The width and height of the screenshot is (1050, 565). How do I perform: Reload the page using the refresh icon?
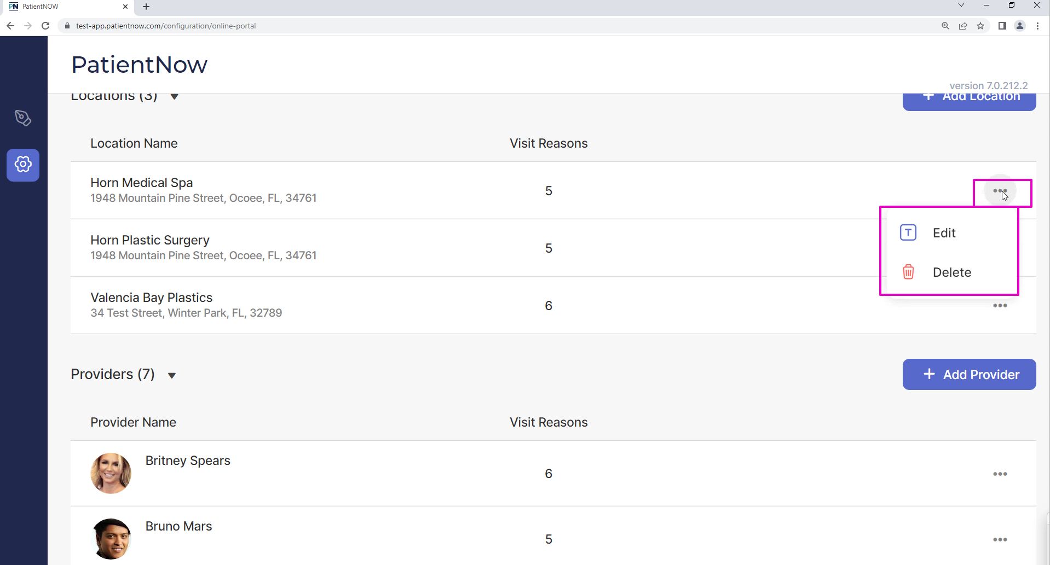click(x=46, y=26)
